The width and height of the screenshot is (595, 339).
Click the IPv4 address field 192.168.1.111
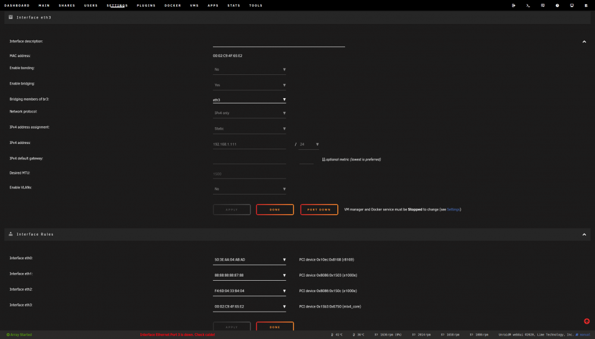tap(249, 145)
